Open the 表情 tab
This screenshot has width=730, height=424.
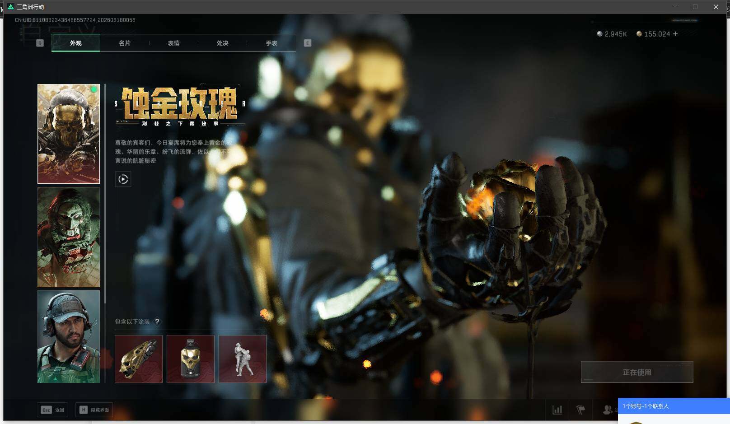173,43
